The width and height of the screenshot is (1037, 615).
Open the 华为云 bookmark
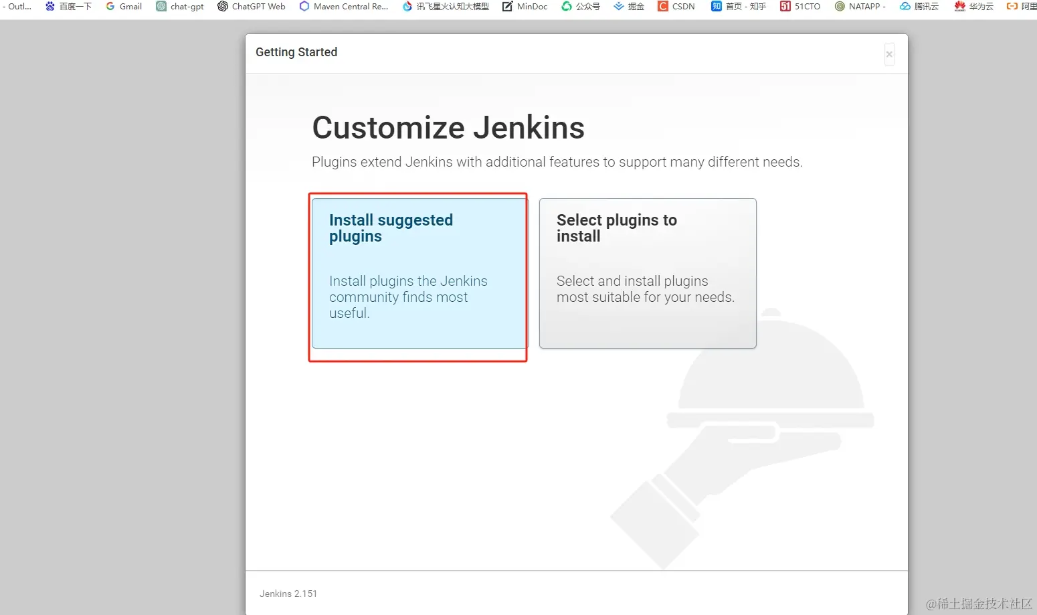tap(974, 6)
